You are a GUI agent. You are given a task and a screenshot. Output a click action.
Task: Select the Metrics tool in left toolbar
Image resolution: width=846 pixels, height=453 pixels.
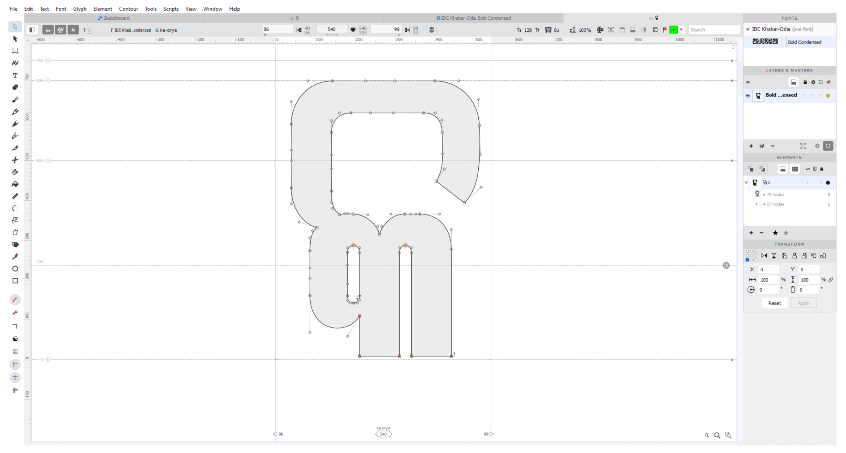coord(15,51)
